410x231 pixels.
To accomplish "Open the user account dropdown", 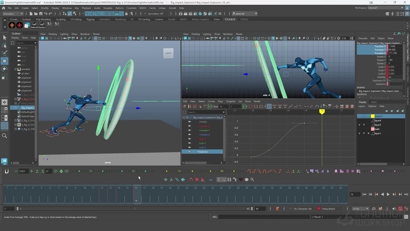I will tap(245, 13).
